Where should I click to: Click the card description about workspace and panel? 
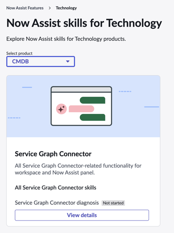click(78, 169)
